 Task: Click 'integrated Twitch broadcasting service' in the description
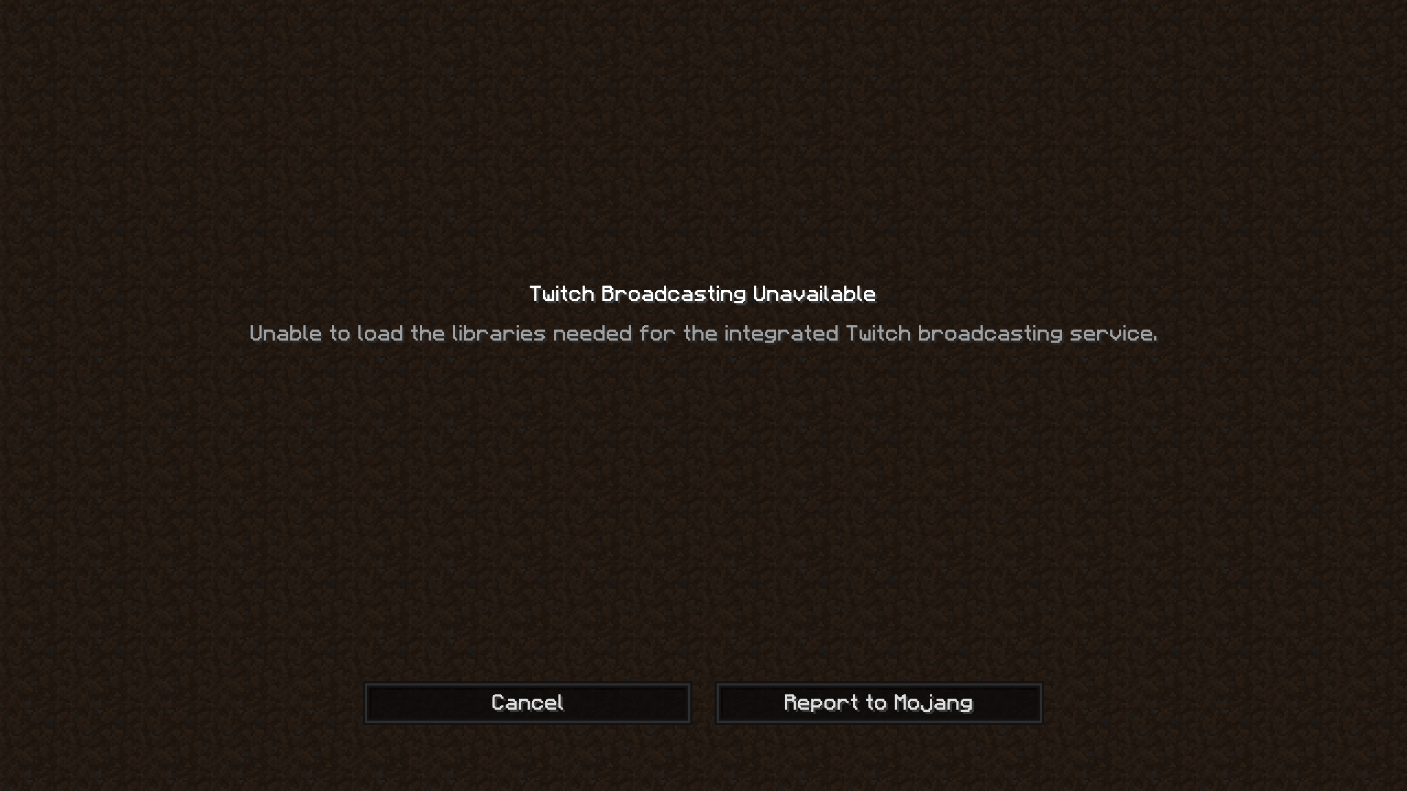[x=941, y=334]
